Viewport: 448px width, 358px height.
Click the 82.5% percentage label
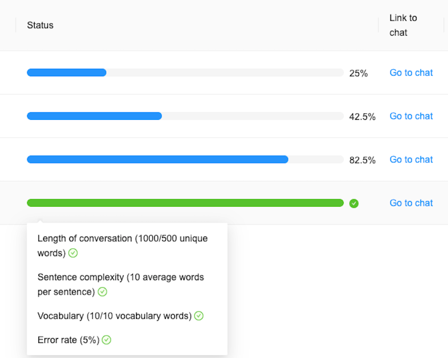[362, 160]
